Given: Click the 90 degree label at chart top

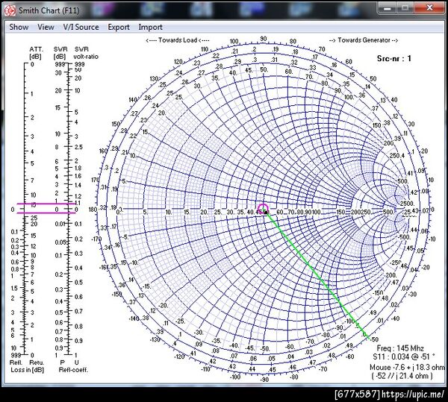Looking at the screenshot, I should coord(263,39).
